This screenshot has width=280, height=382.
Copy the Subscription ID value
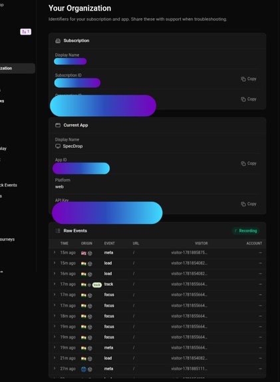pyautogui.click(x=249, y=79)
